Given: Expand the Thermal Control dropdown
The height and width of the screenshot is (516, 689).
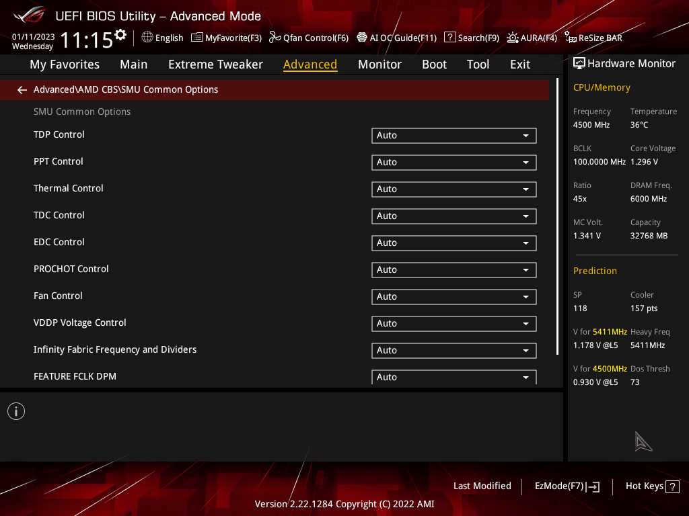Looking at the screenshot, I should click(x=454, y=189).
